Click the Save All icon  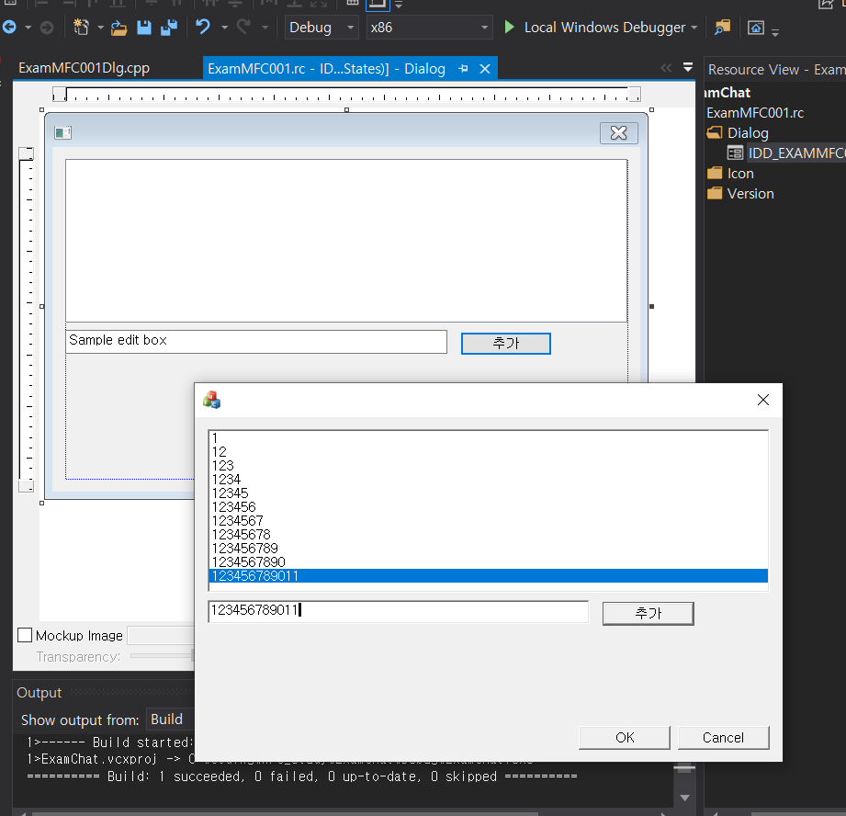point(169,27)
